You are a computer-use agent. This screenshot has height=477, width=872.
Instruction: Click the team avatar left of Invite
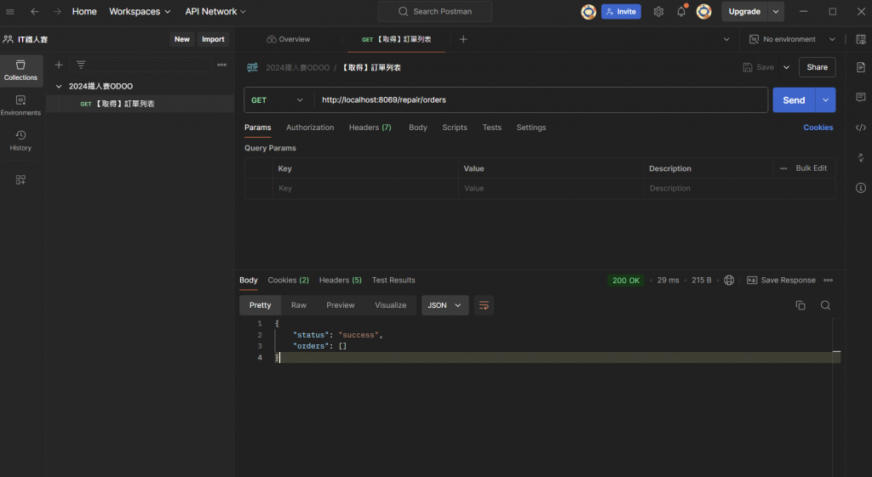click(588, 12)
